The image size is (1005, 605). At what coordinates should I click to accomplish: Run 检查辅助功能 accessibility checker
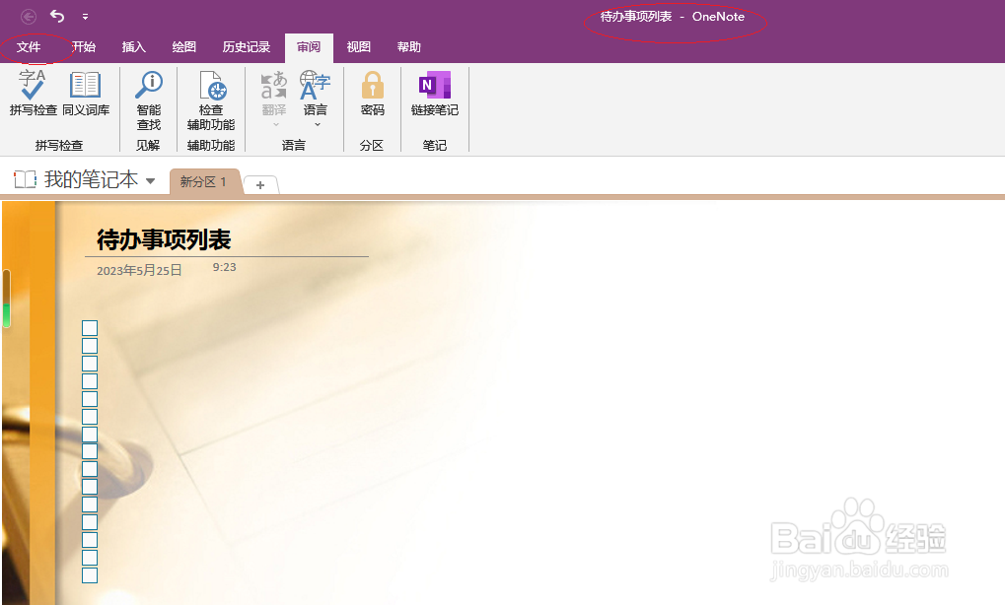coord(211,101)
